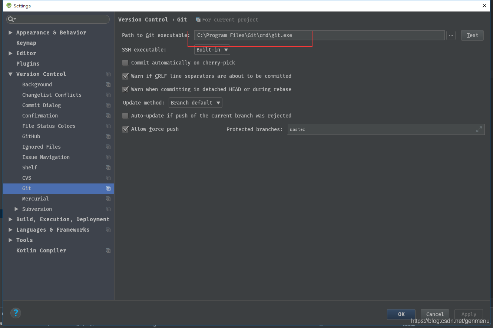Select Plugins in settings tree
This screenshot has width=493, height=328.
[x=28, y=64]
